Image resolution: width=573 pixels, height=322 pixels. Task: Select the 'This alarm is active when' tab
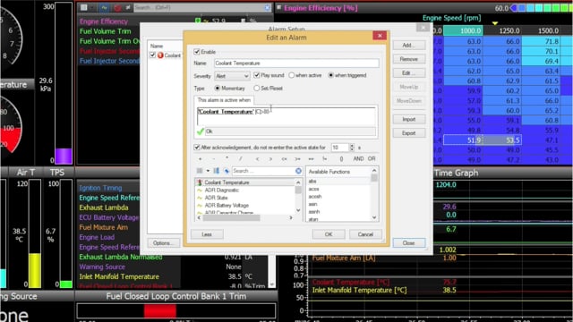click(224, 100)
